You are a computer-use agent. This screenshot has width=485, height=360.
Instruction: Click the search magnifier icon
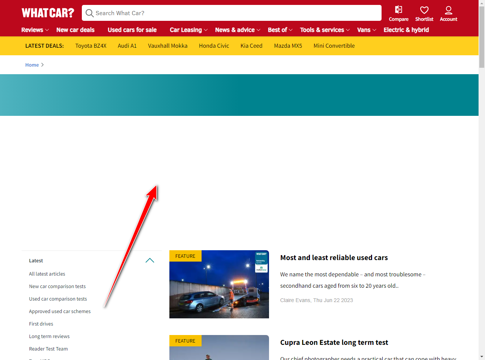pos(89,13)
